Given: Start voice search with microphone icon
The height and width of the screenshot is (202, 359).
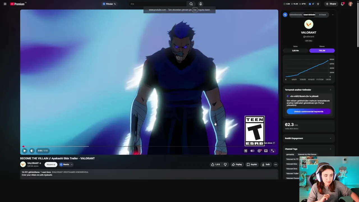Looking at the screenshot, I should click(201, 4).
